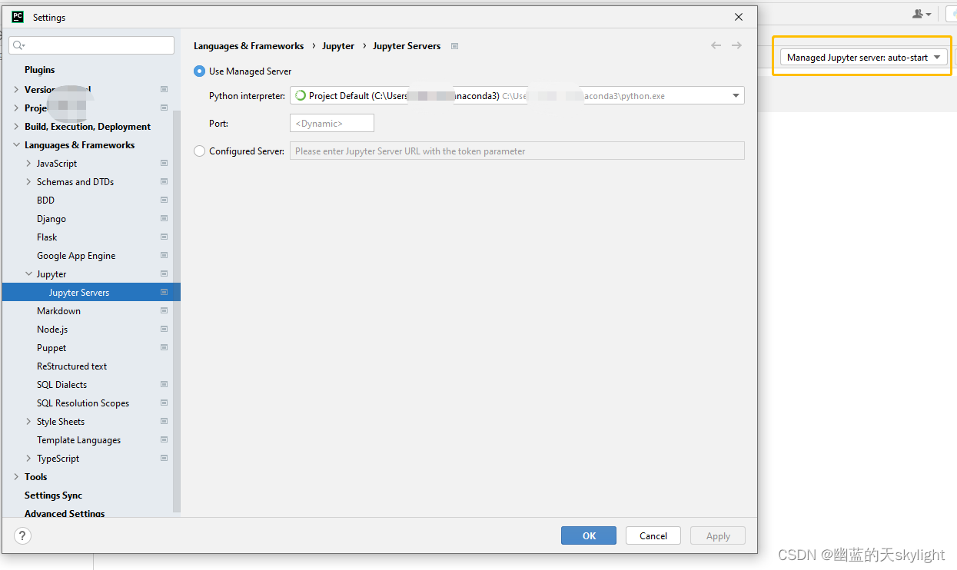
Task: Select the Use Managed Server radio button
Action: [x=200, y=71]
